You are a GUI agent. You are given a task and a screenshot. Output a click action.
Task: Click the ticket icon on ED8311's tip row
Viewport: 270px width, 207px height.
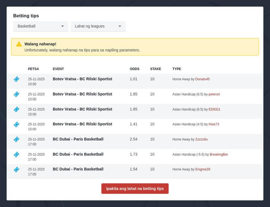click(16, 109)
